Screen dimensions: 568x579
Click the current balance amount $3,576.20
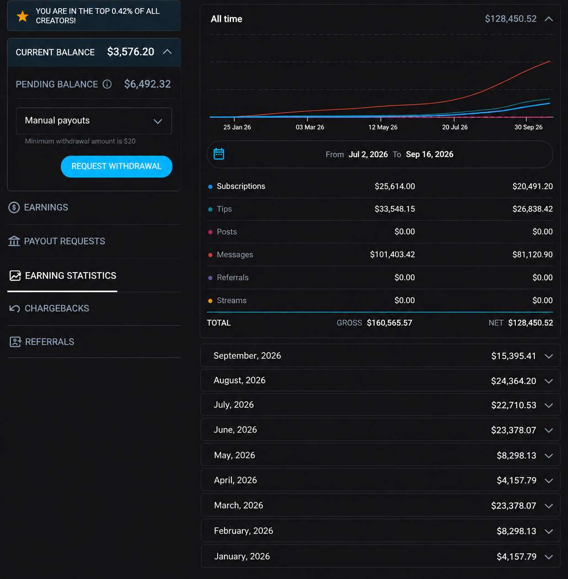pyautogui.click(x=131, y=52)
